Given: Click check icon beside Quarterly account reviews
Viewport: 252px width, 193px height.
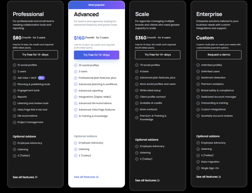Looking at the screenshot, I should (198, 116).
